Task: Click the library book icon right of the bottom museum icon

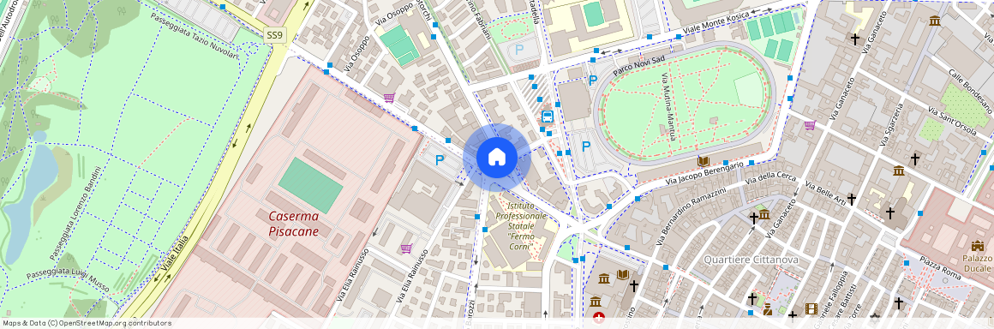Action: [622, 274]
